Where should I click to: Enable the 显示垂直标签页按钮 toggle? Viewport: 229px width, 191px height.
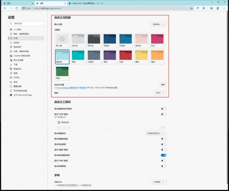click(x=164, y=109)
